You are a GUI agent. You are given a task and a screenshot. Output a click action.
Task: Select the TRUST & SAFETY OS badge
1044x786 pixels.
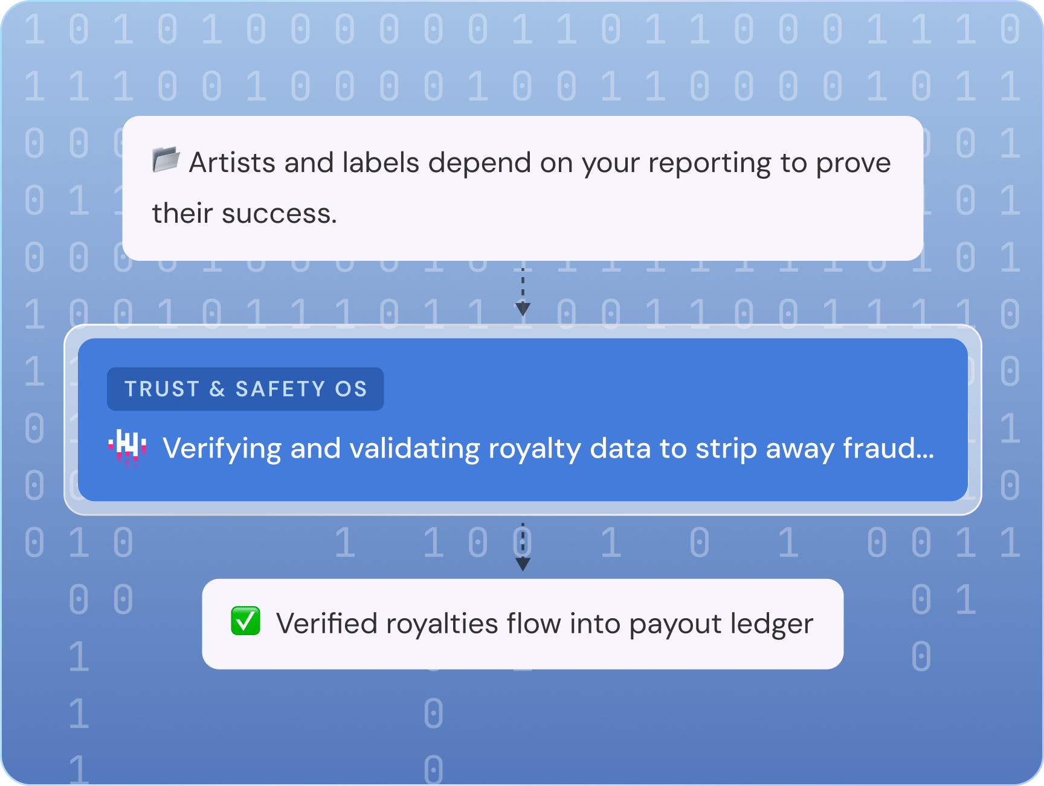tap(245, 389)
